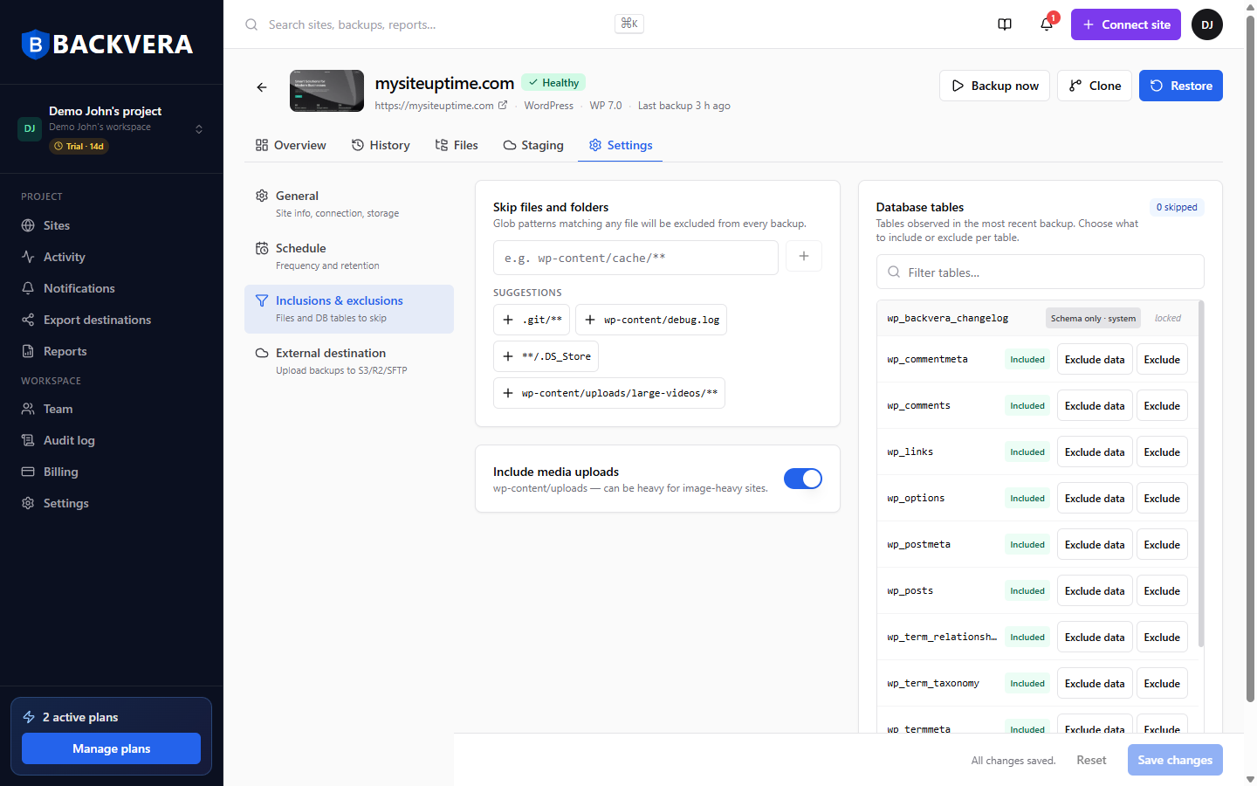
Task: Toggle the Include media uploads switch
Action: click(803, 479)
